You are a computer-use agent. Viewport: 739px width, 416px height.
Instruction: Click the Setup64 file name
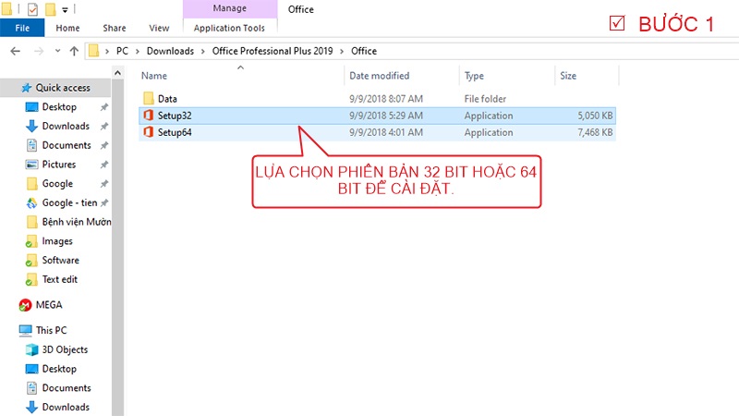coord(175,132)
